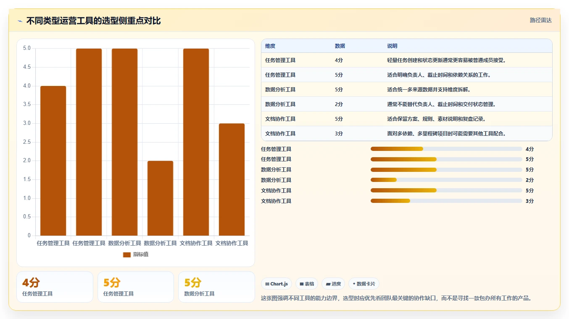Click the 2.5 y-axis label
The image size is (569, 319).
pyautogui.click(x=27, y=142)
